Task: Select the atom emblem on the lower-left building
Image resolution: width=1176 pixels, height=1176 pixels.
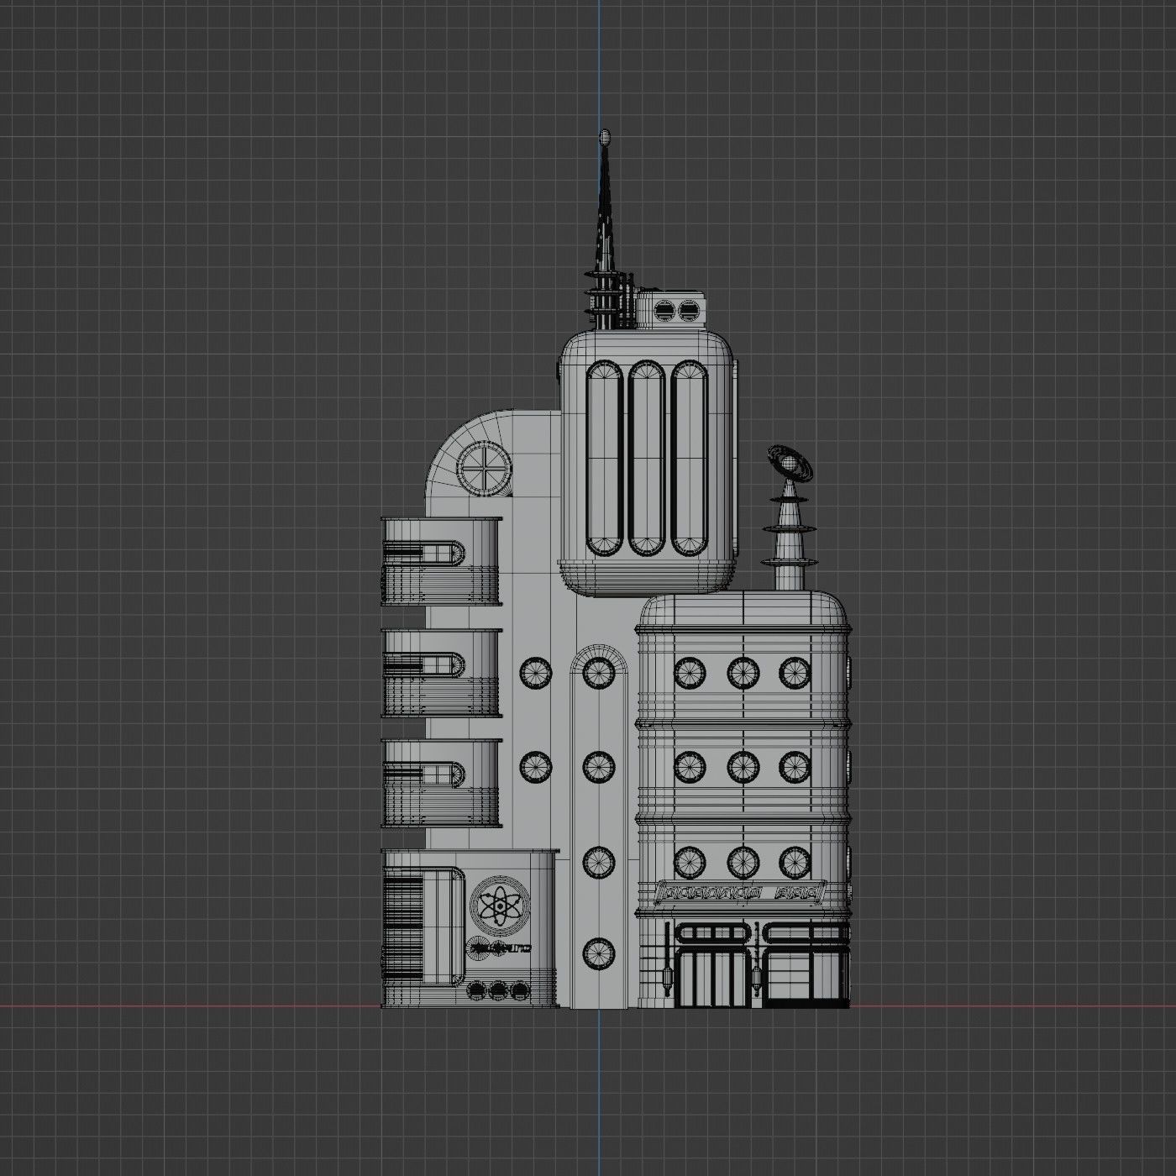Action: pyautogui.click(x=501, y=906)
